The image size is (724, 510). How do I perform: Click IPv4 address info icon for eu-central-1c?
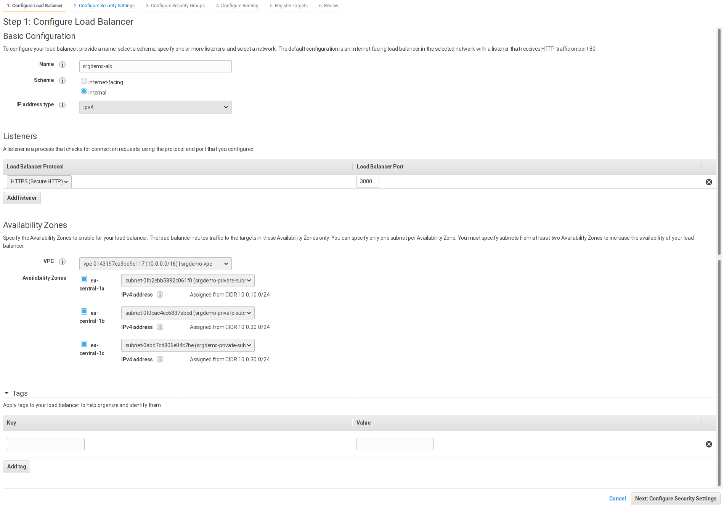(x=160, y=359)
